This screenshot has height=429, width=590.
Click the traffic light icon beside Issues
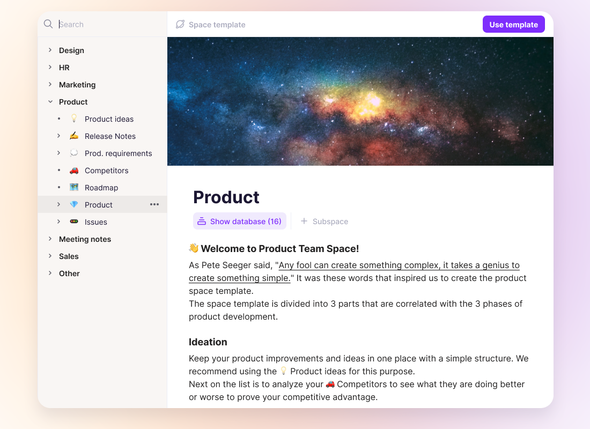[74, 222]
